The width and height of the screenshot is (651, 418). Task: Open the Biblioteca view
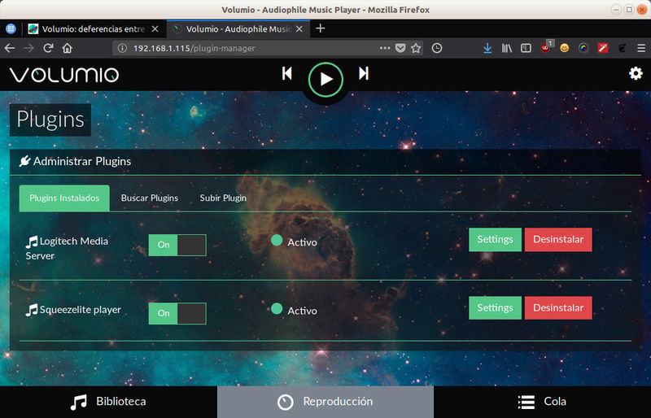click(x=108, y=402)
